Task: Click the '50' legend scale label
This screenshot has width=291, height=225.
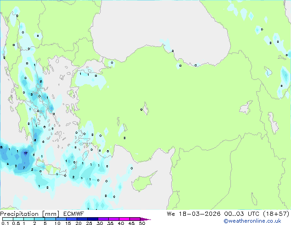Action: 142,223
